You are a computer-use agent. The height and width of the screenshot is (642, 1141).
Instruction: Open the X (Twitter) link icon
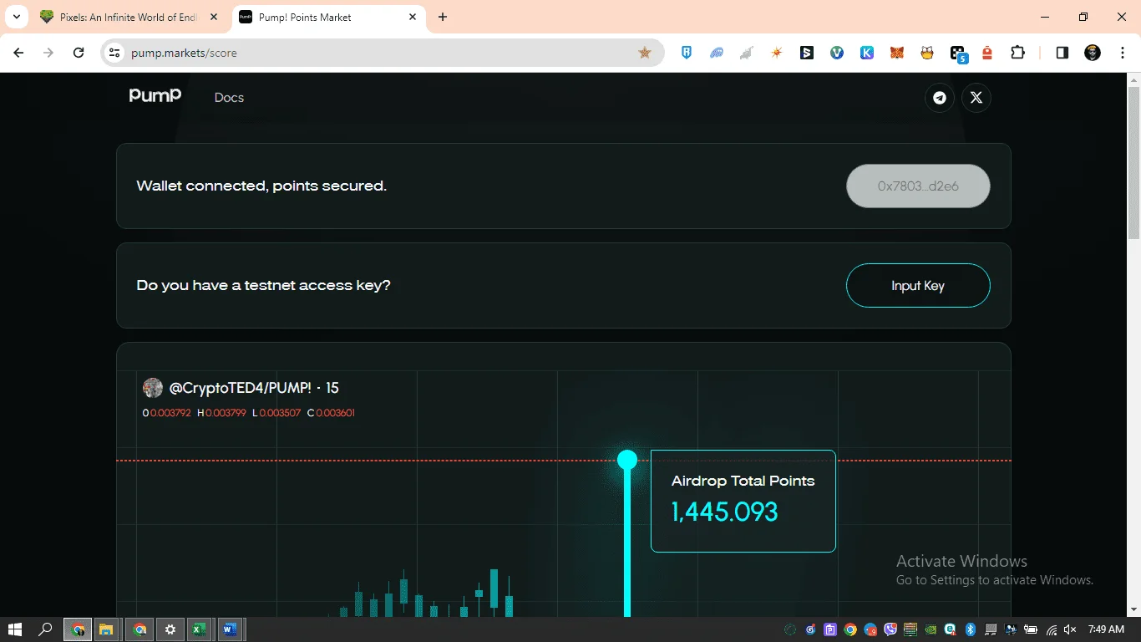point(976,98)
